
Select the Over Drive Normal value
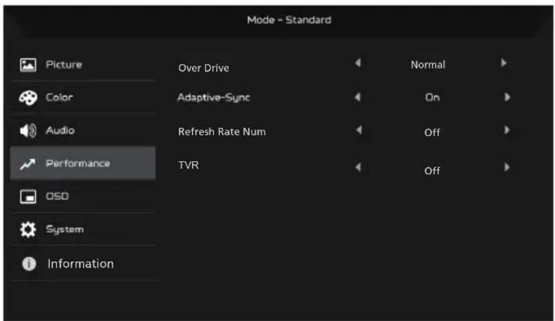(428, 65)
